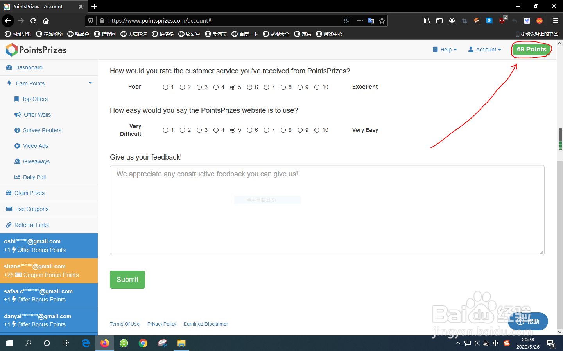Open the 京东 bookmark
563x351 pixels.
coord(303,34)
